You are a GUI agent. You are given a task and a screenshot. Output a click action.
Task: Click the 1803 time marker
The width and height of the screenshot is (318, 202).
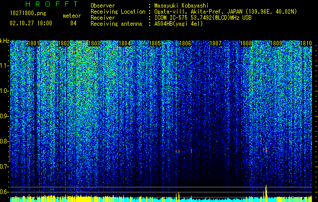coord(95,43)
